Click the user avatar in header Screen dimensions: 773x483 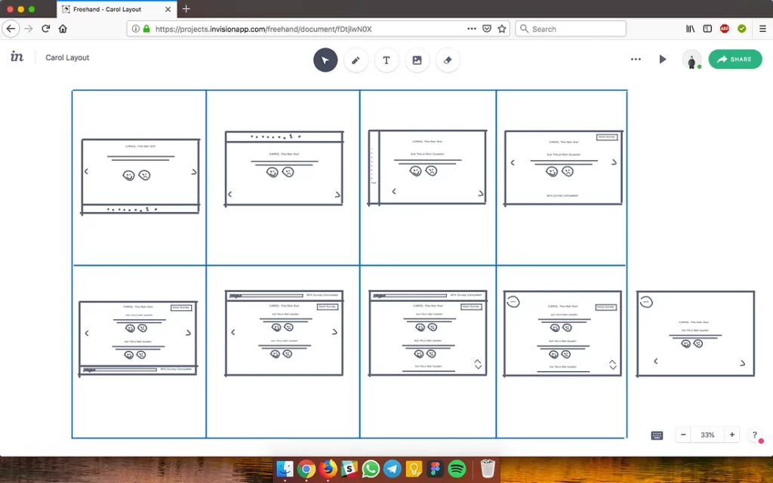691,60
